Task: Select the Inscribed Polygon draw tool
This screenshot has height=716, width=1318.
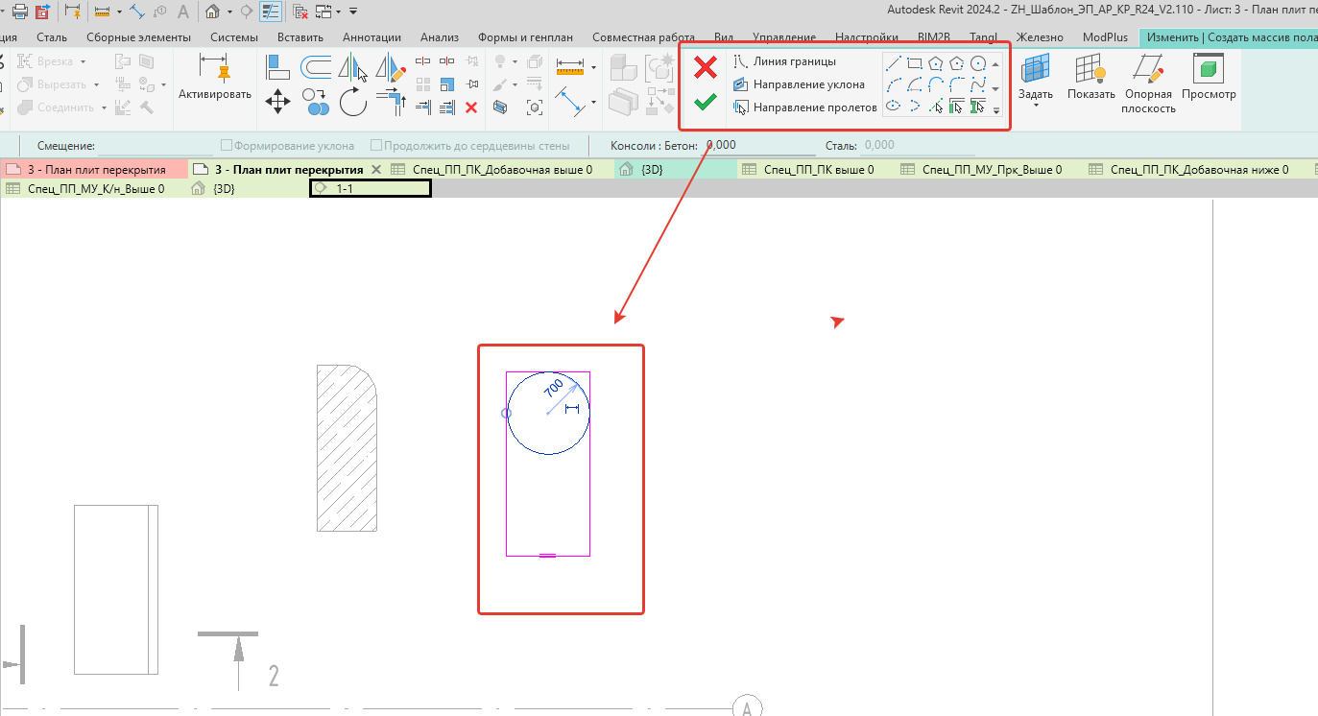Action: point(936,64)
